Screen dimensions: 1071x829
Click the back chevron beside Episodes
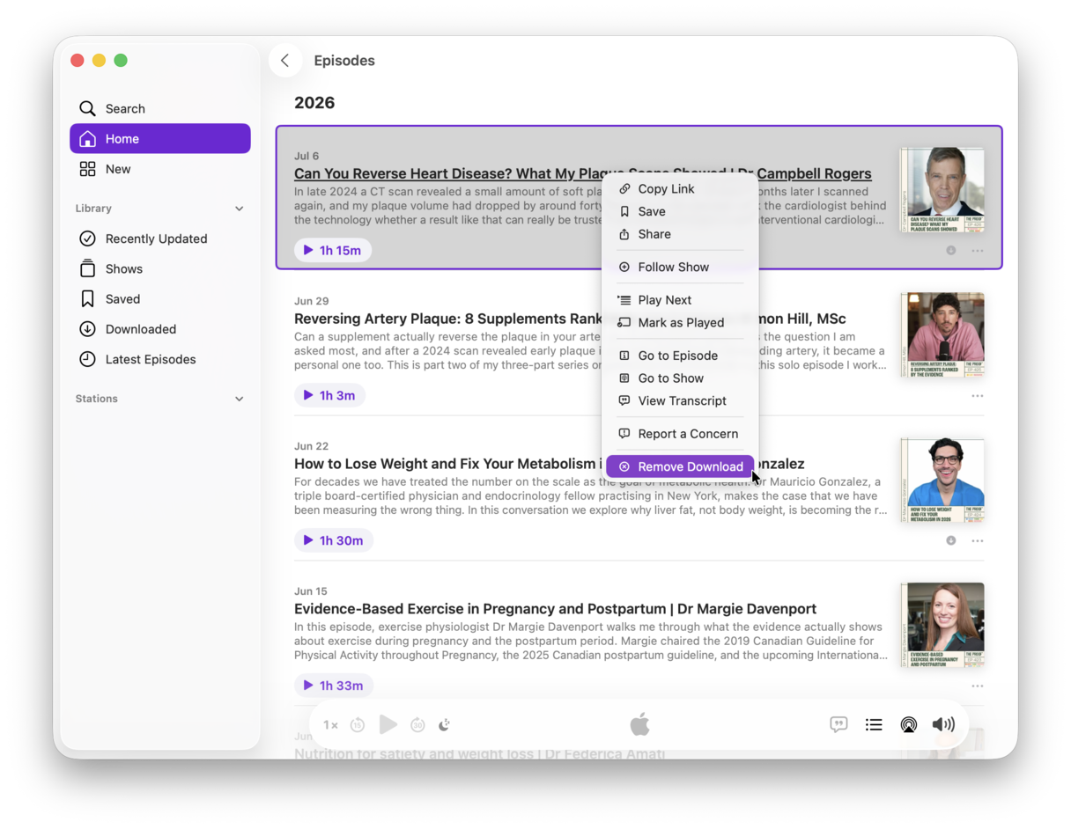[x=284, y=61]
